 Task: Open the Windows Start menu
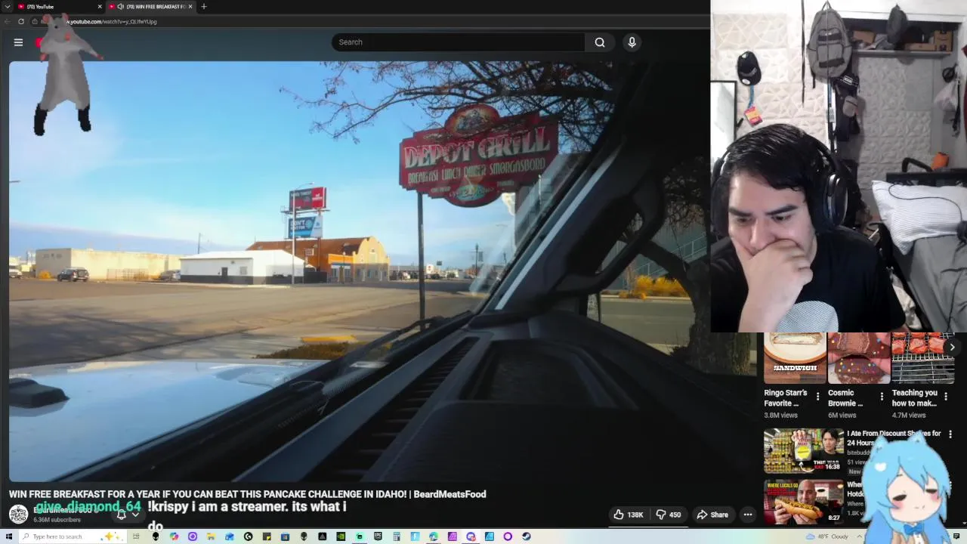pos(9,536)
